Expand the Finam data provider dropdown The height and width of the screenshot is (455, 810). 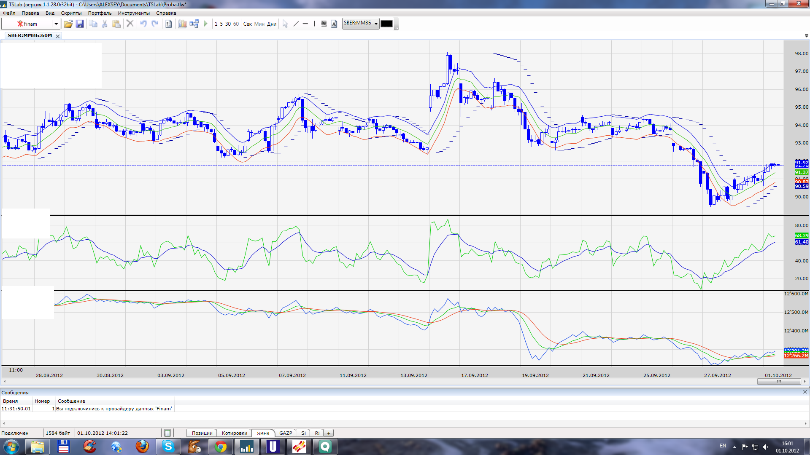pos(56,24)
